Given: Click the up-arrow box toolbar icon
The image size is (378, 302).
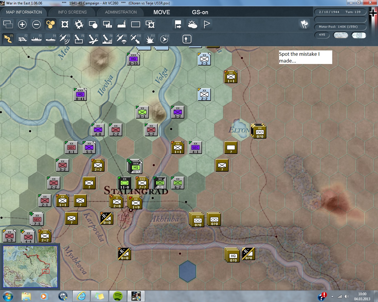Looking at the screenshot, I should coord(187,39).
